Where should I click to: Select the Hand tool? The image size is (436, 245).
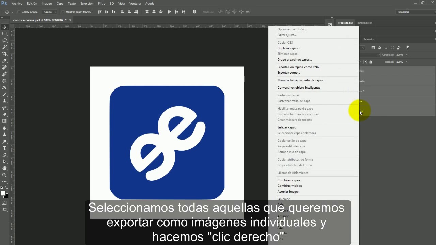(4, 168)
